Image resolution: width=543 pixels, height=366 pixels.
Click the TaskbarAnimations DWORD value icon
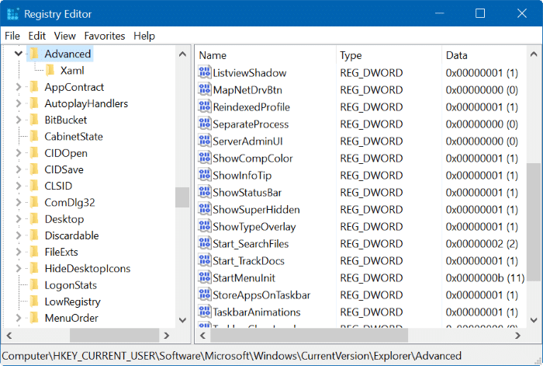(x=205, y=312)
